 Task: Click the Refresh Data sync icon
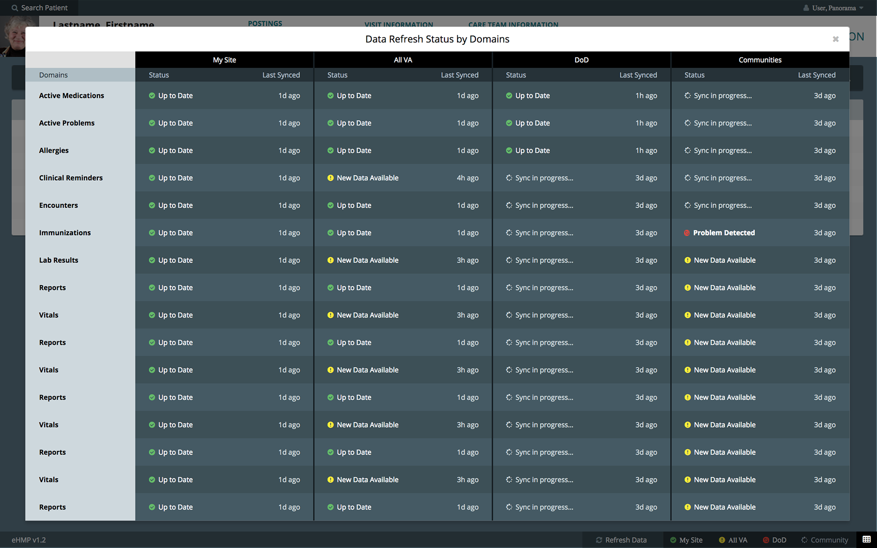599,540
